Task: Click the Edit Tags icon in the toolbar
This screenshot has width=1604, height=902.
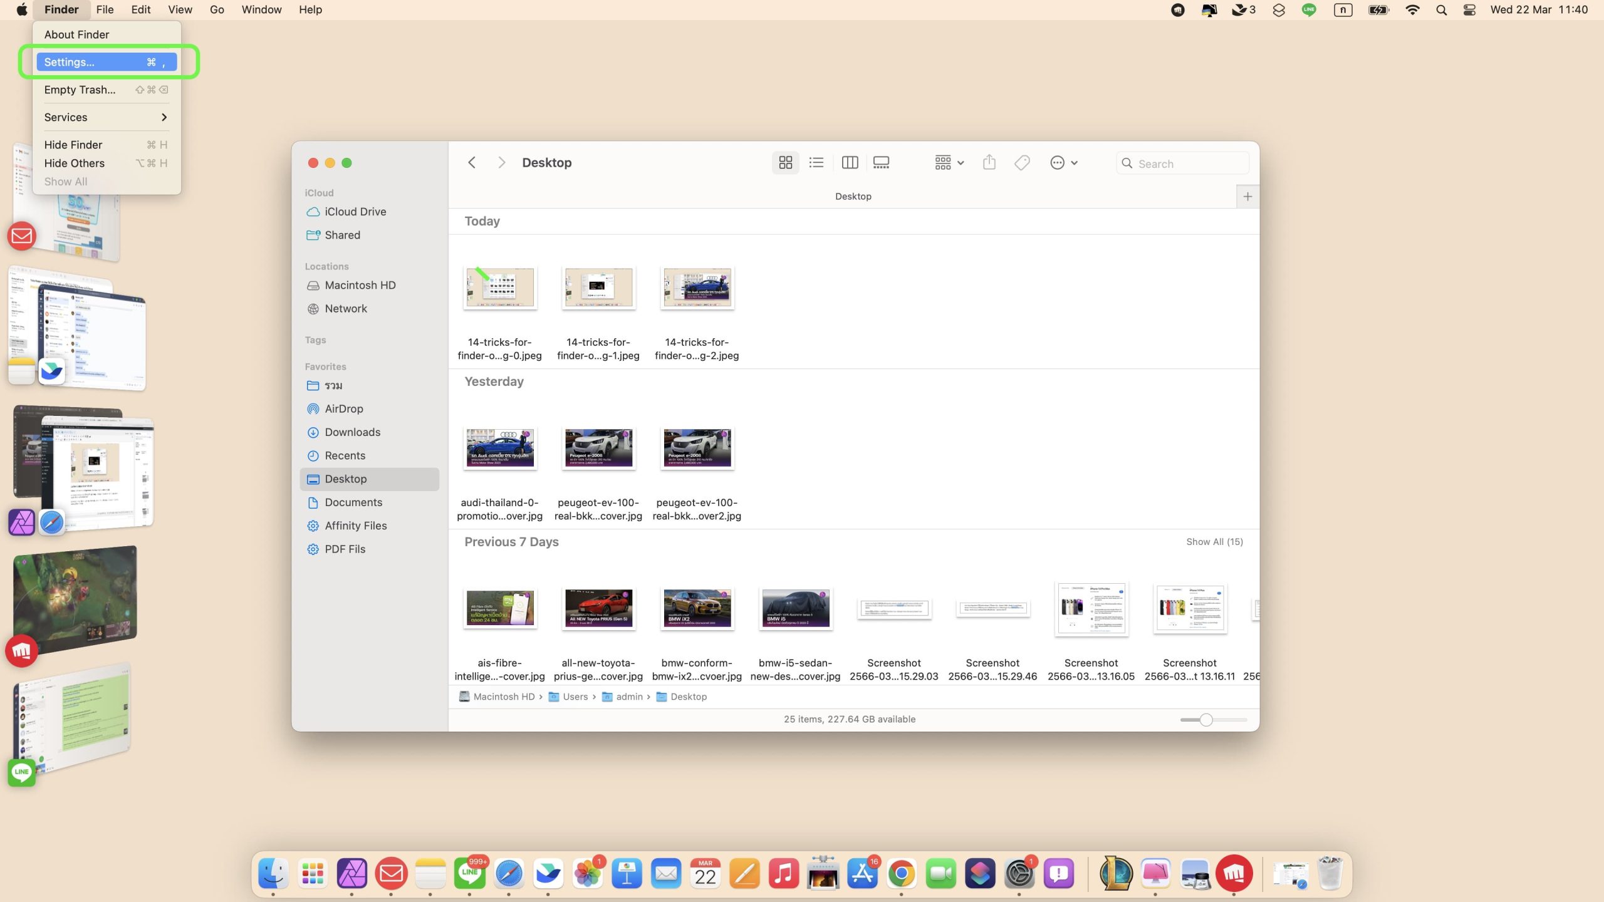Action: pos(1022,163)
